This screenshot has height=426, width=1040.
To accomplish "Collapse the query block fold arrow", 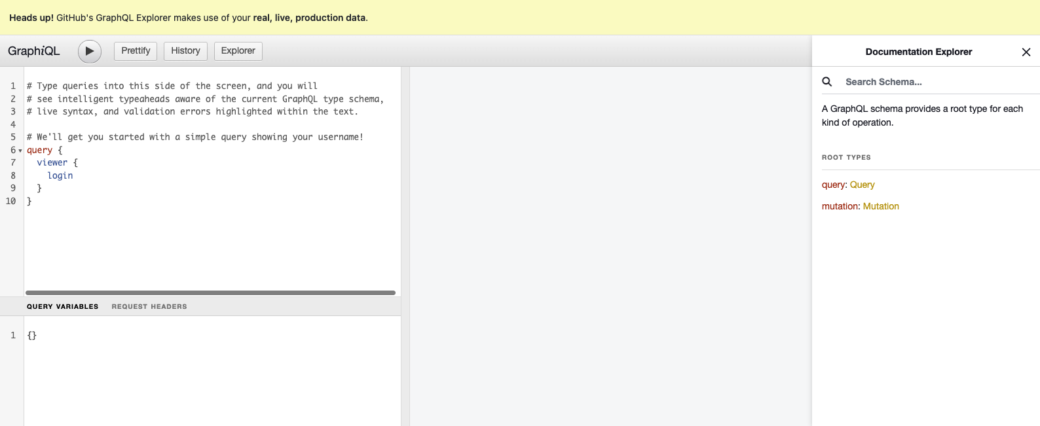I will click(x=20, y=151).
